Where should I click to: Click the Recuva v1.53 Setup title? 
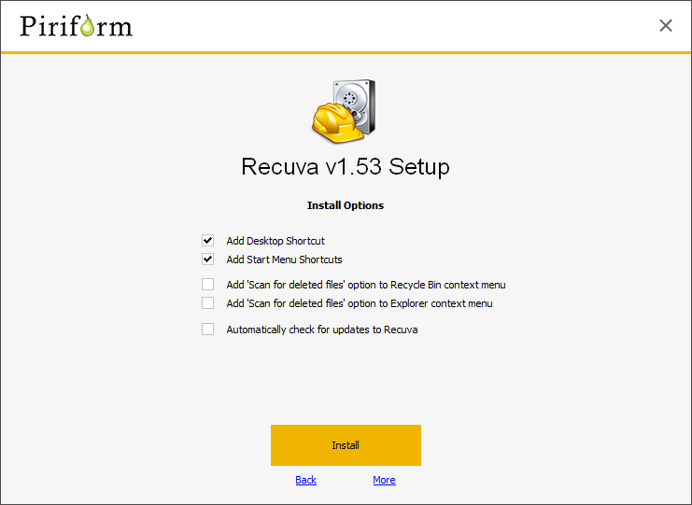tap(346, 167)
